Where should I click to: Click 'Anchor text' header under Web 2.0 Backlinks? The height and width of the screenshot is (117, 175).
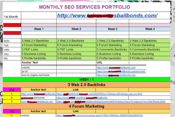[x=38, y=89]
